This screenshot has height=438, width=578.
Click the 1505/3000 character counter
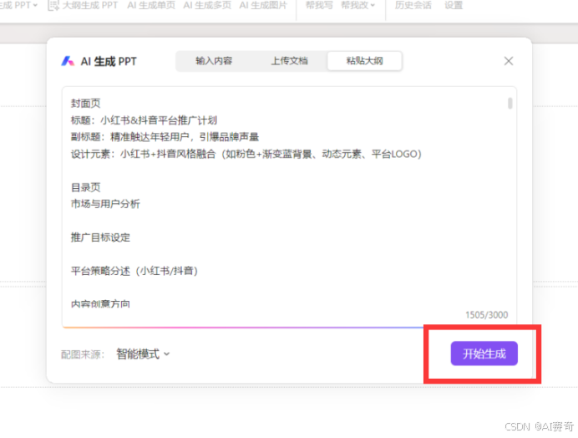[487, 315]
